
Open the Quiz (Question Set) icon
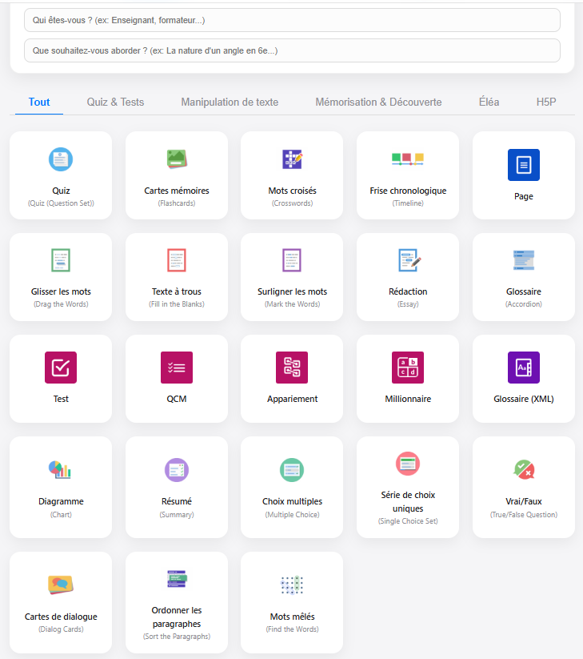click(61, 159)
